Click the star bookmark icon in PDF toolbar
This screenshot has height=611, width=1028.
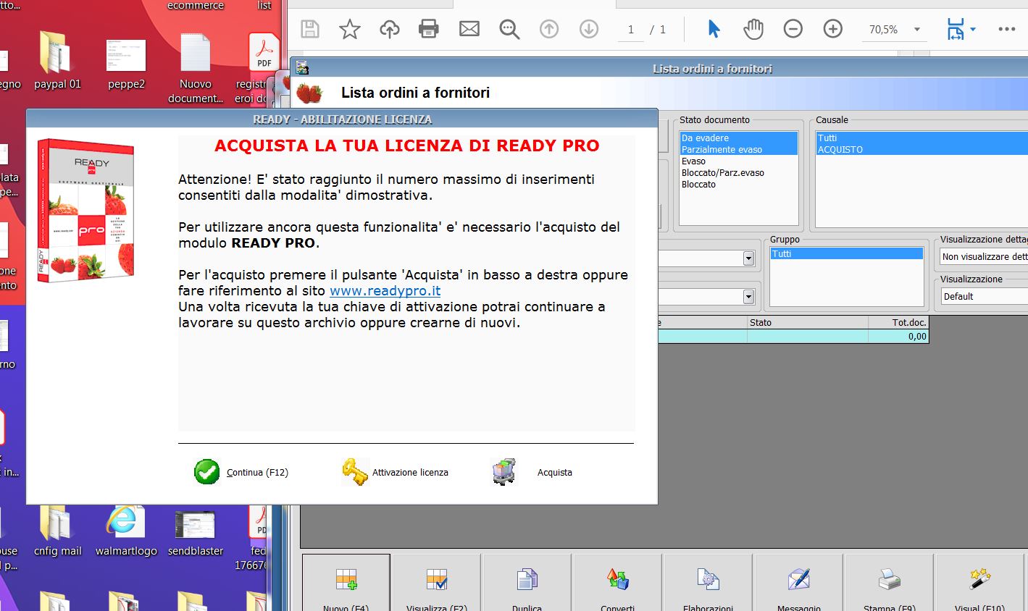tap(350, 29)
